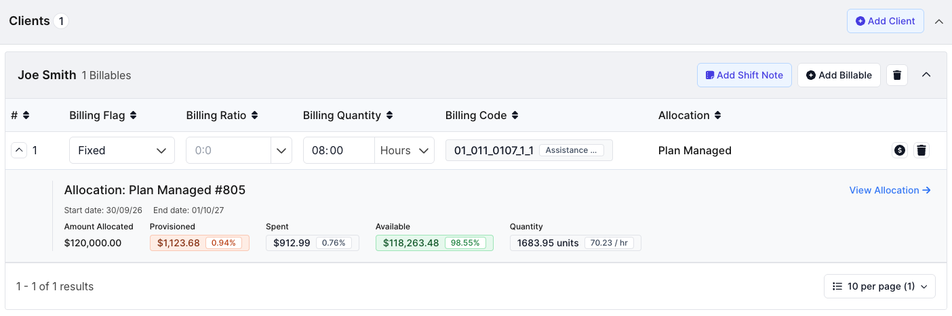Click billing code 01_011_0107_1_1 field

tap(529, 150)
